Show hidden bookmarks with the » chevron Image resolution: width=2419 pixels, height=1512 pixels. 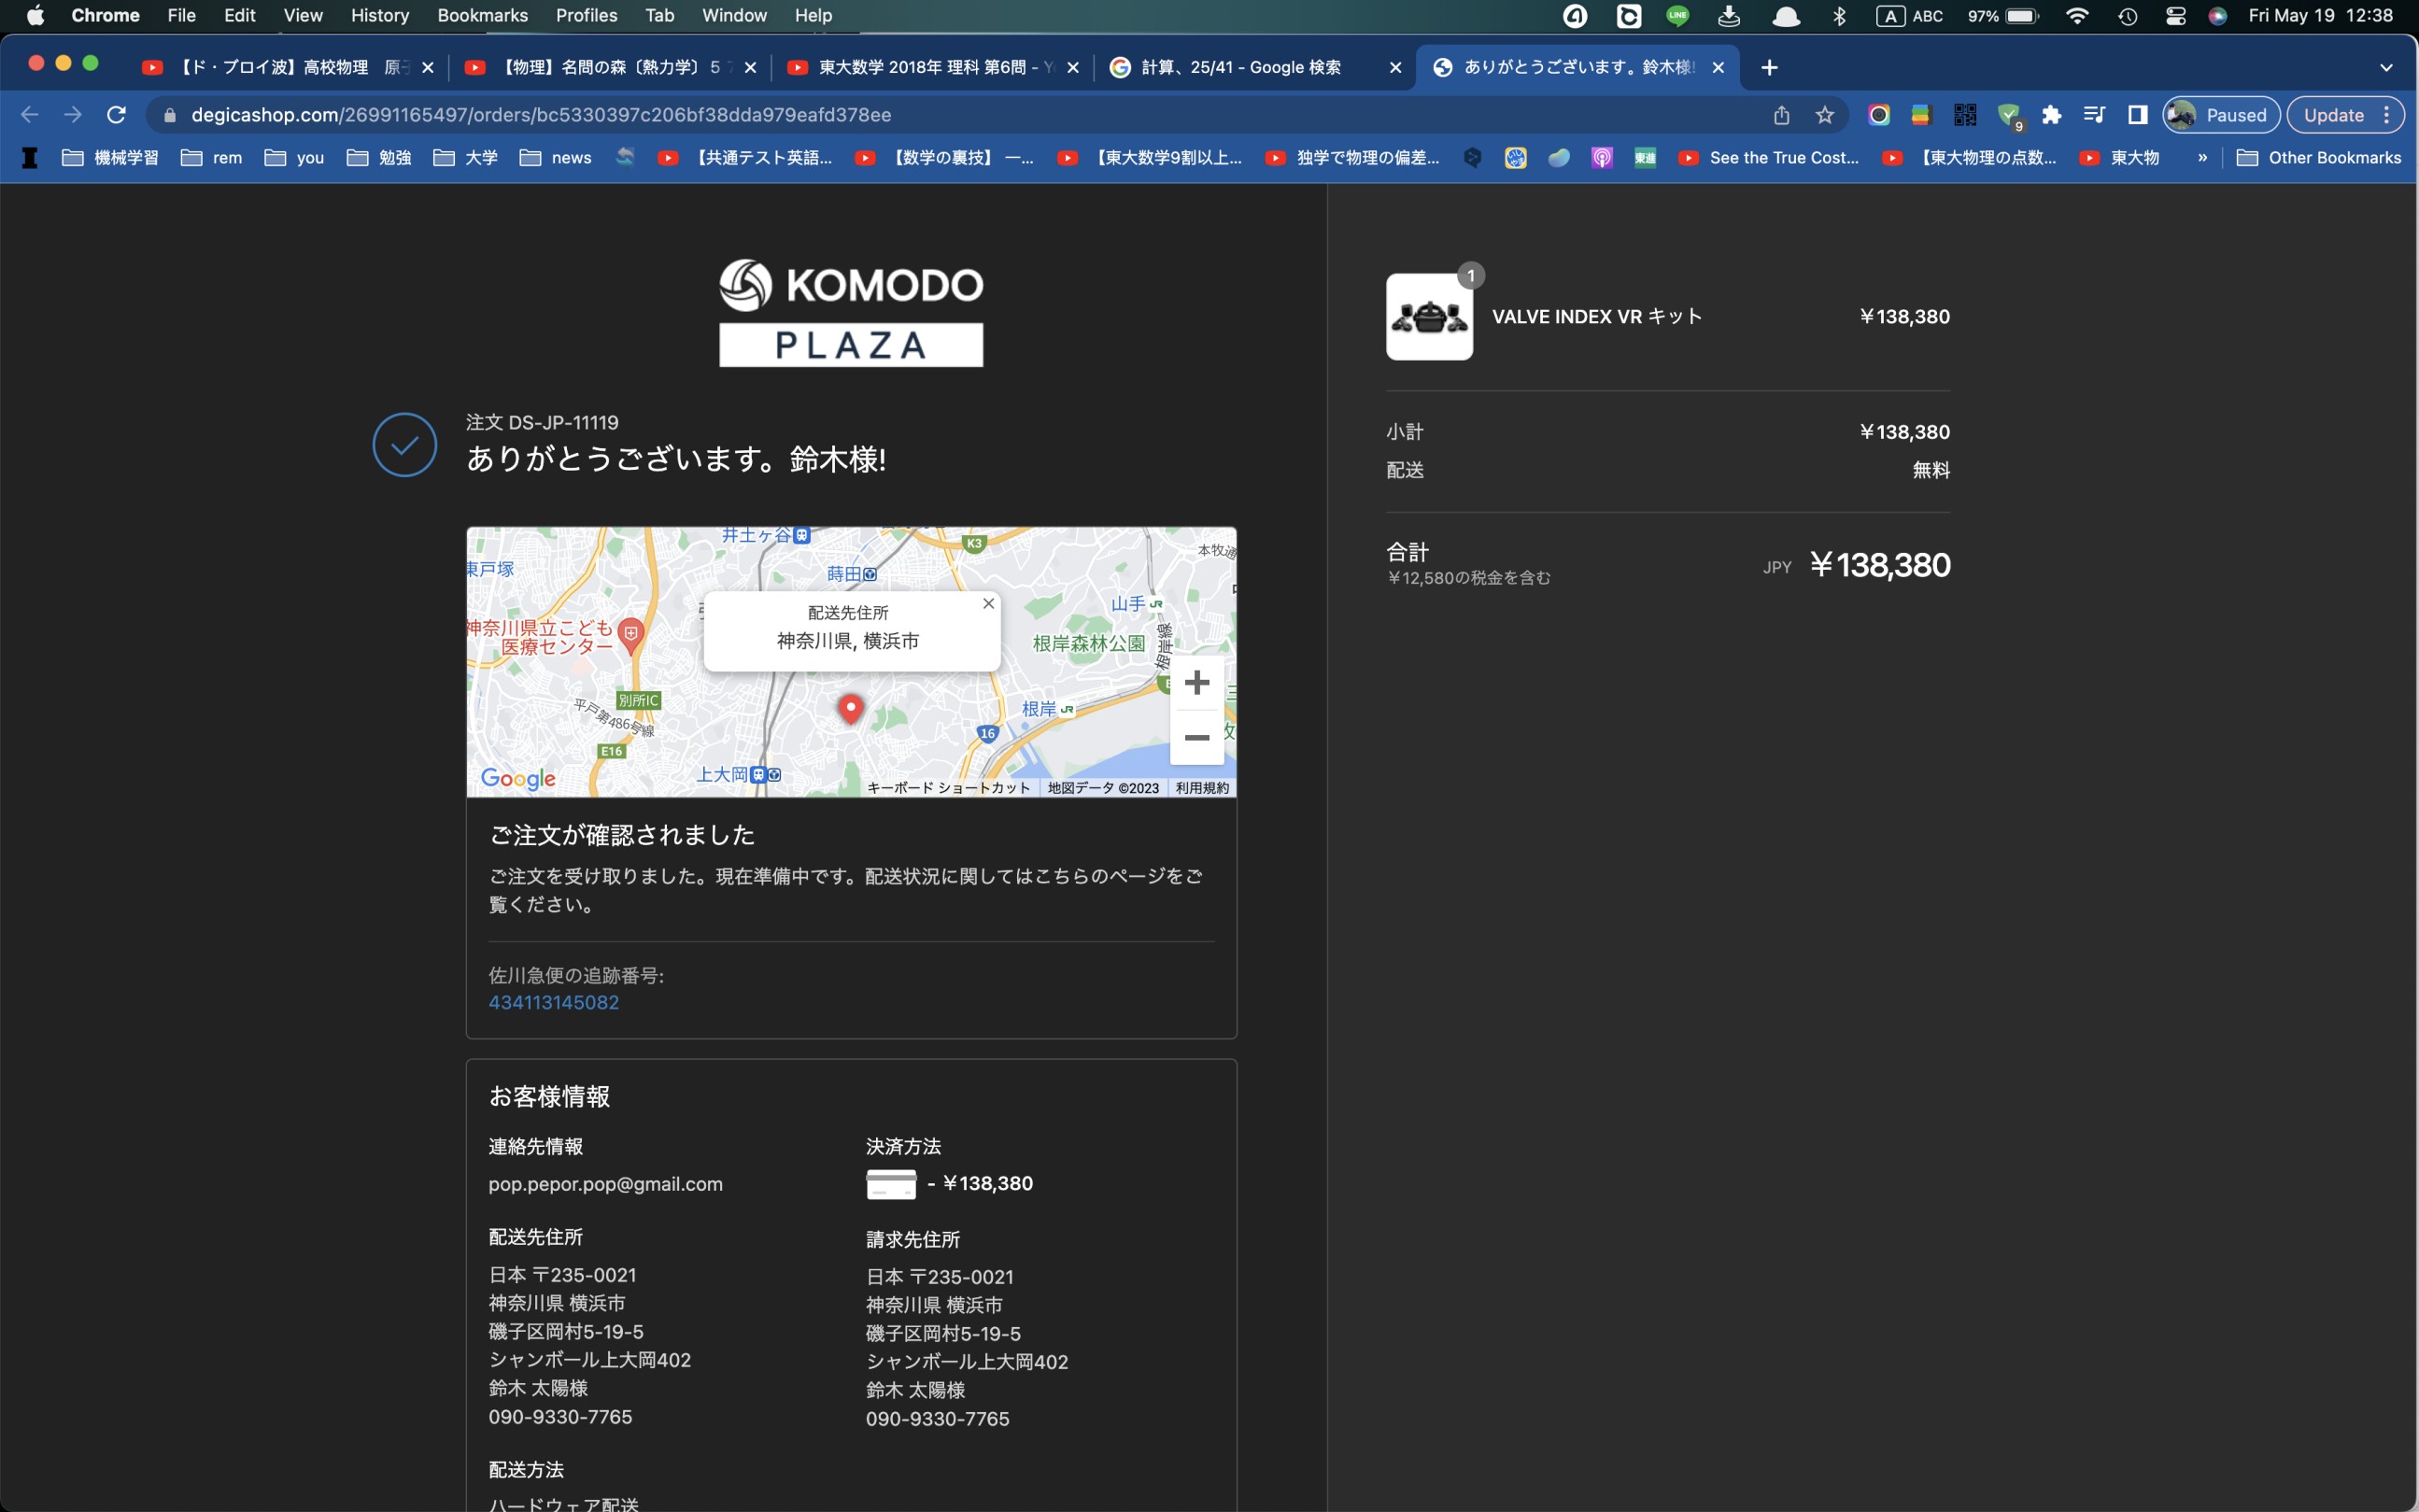(2202, 158)
